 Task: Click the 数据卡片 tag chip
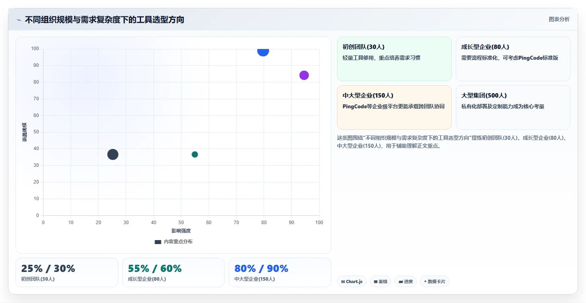click(x=435, y=281)
